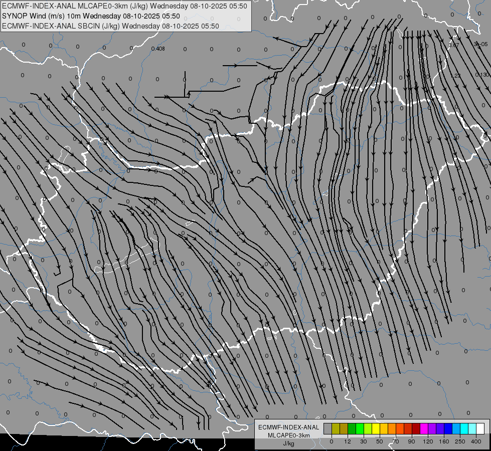The width and height of the screenshot is (491, 451).
Task: Click the legend unit J/kg
Action: pos(289,443)
